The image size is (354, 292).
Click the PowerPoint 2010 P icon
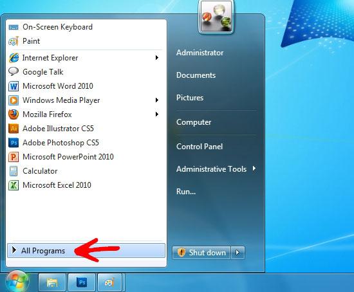click(x=14, y=157)
